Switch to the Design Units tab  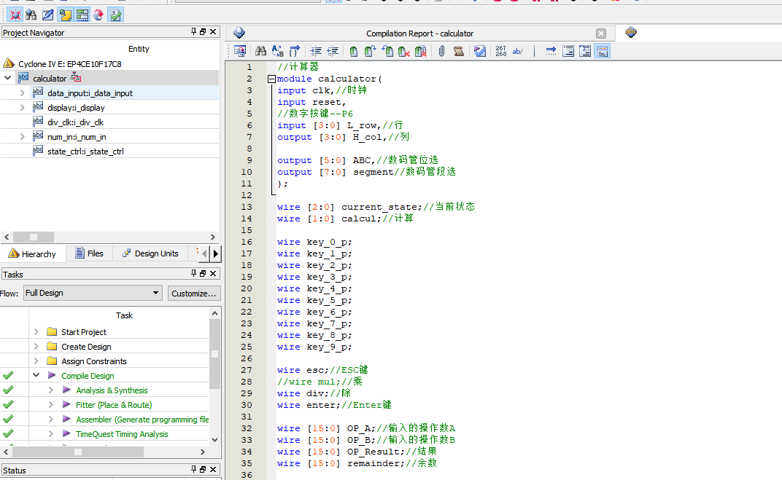pos(150,253)
